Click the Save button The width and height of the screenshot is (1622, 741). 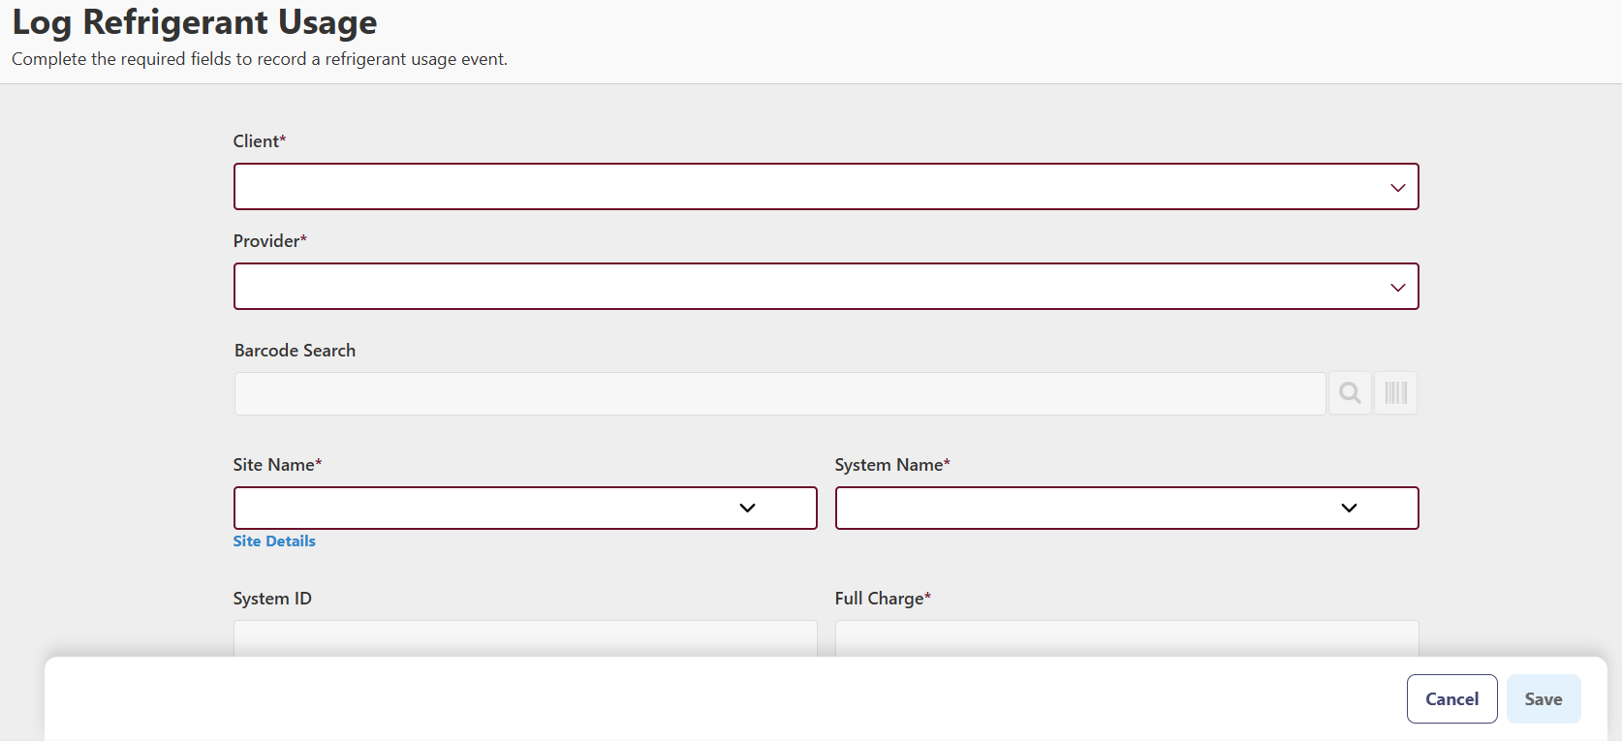[1543, 699]
